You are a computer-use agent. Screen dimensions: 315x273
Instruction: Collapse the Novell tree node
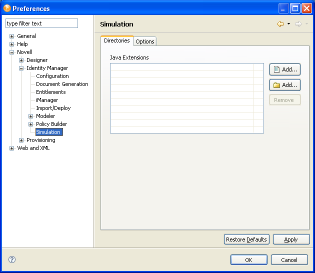[11, 52]
